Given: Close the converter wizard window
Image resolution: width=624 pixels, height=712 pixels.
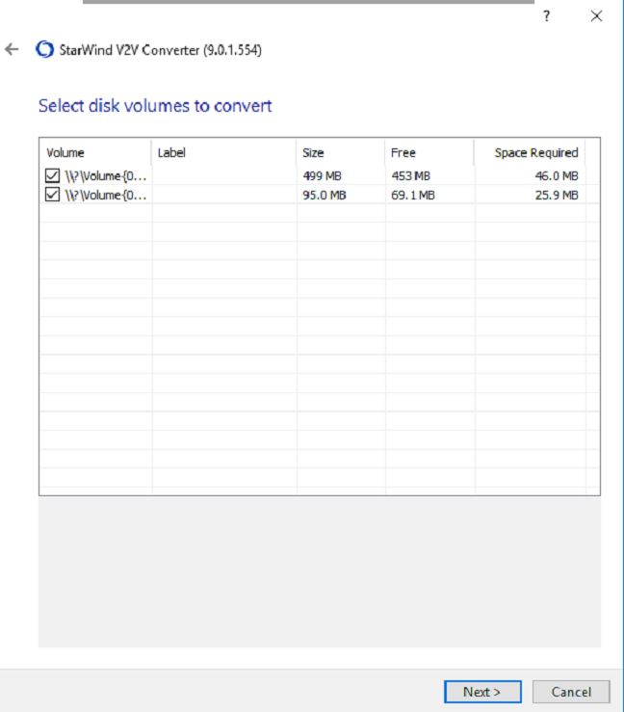Looking at the screenshot, I should point(596,15).
